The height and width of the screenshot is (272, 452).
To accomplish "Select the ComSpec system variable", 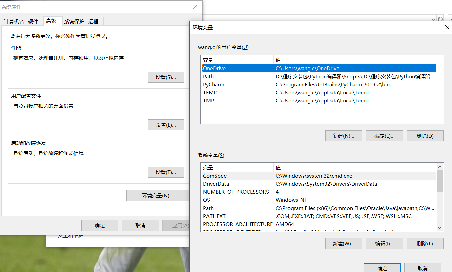I will point(319,176).
